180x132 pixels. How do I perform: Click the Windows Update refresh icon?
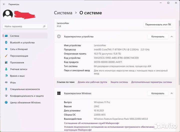6,102
